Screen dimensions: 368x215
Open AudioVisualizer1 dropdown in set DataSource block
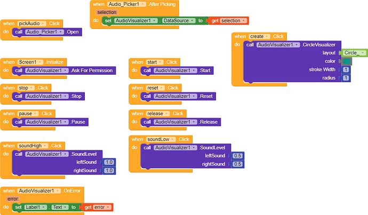pos(136,21)
